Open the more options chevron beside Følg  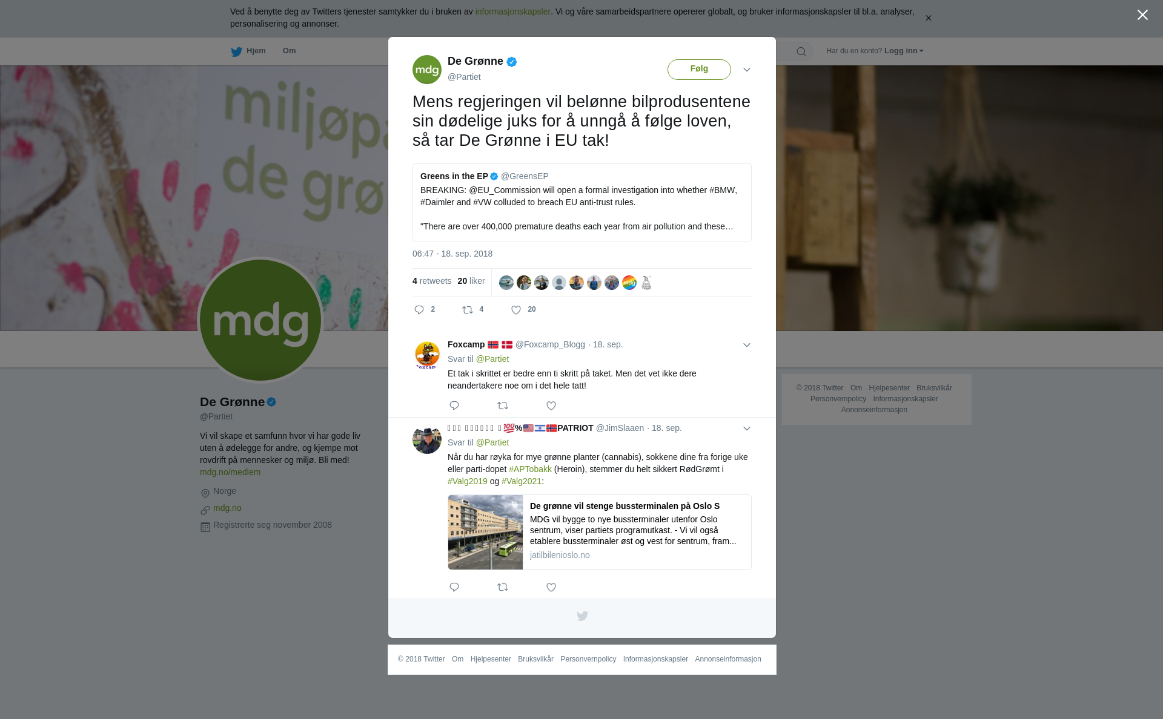pyautogui.click(x=747, y=70)
